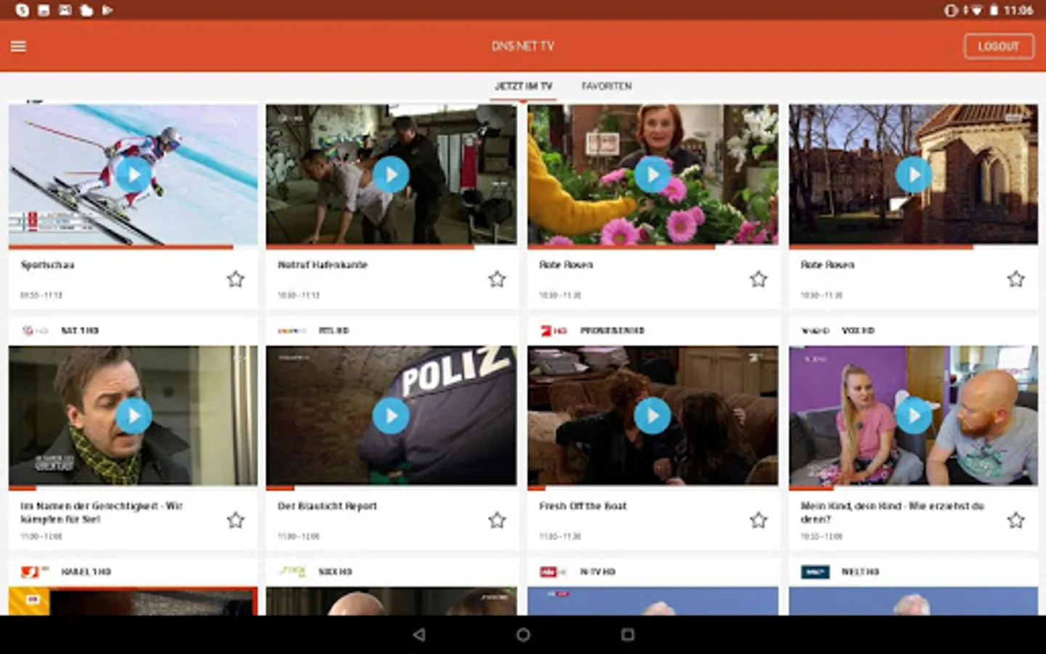Image resolution: width=1046 pixels, height=654 pixels.
Task: Tap the play store notification icon in status bar
Action: 108,10
